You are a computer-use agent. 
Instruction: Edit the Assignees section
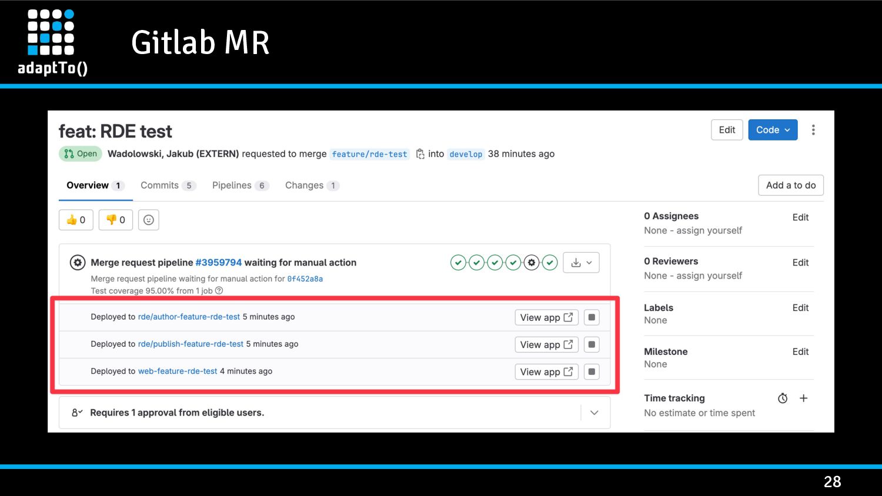click(x=800, y=217)
